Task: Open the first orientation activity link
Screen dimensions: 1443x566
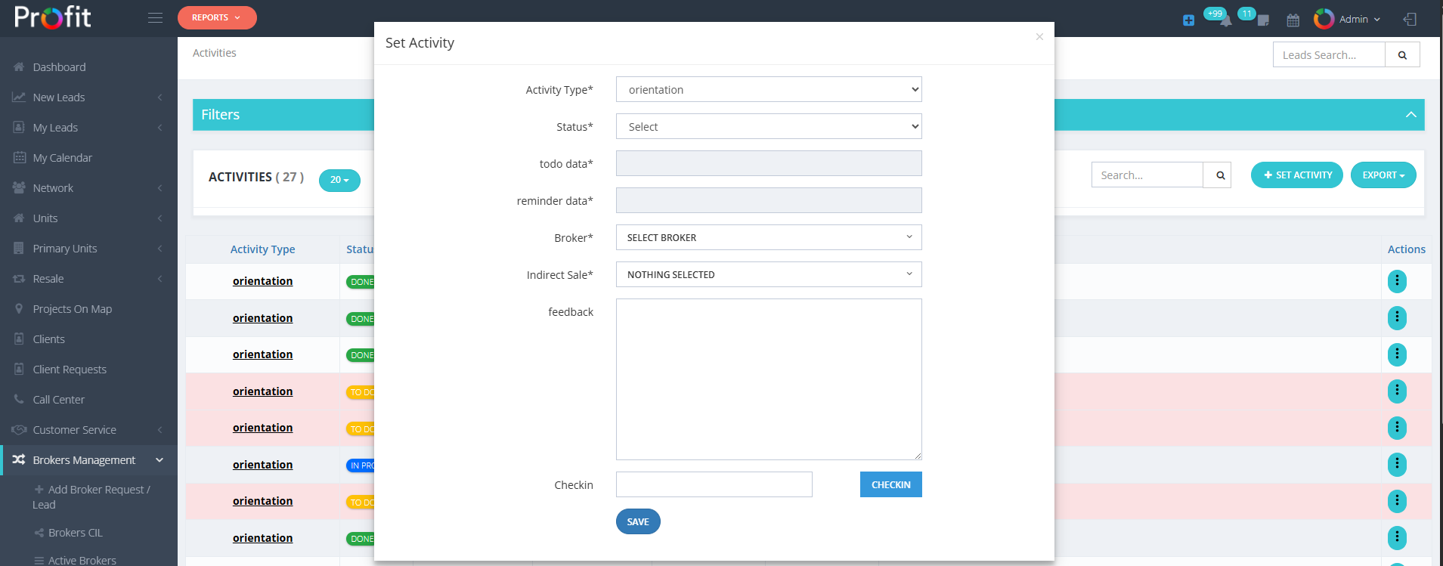Action: click(262, 281)
